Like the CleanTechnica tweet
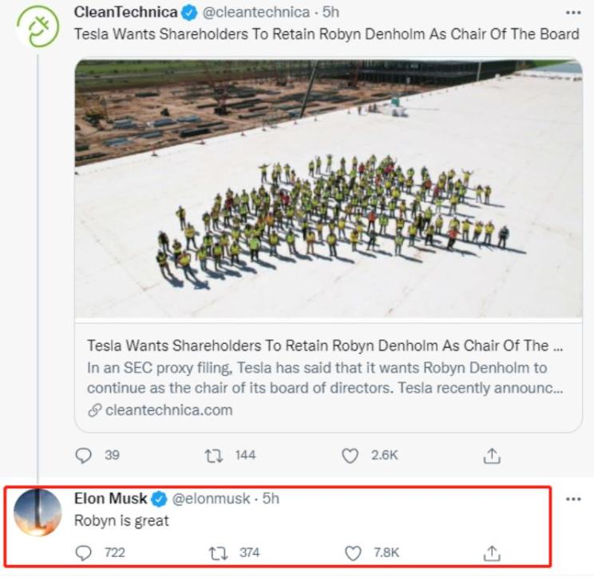Image resolution: width=594 pixels, height=577 pixels. [350, 455]
